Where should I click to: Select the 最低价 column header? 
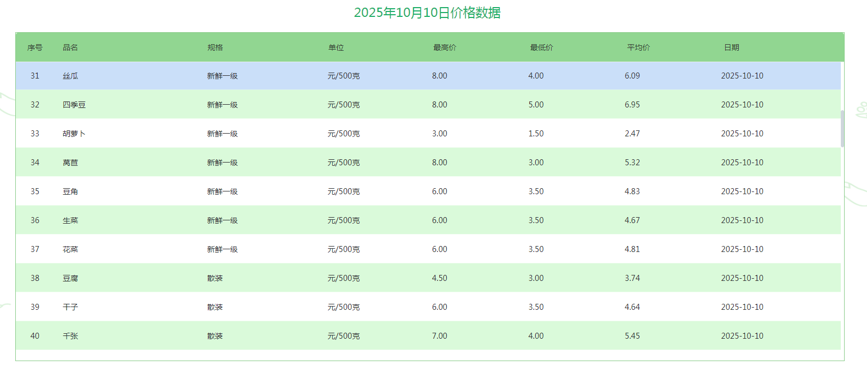pyautogui.click(x=541, y=47)
